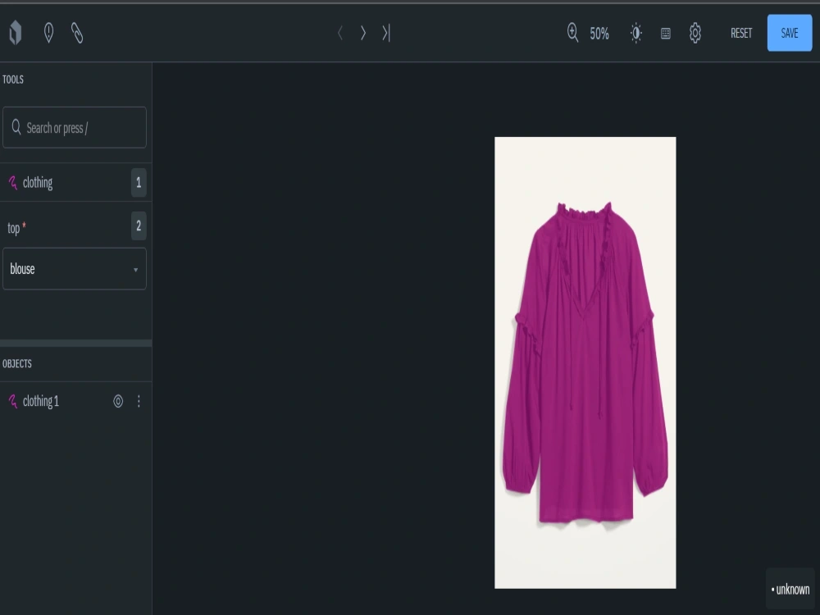Open the issue pin icon
The width and height of the screenshot is (820, 615).
coord(48,33)
